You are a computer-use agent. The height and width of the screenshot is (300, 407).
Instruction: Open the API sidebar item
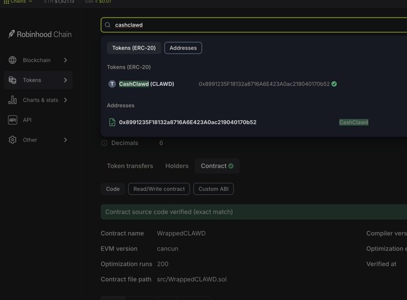(38, 120)
